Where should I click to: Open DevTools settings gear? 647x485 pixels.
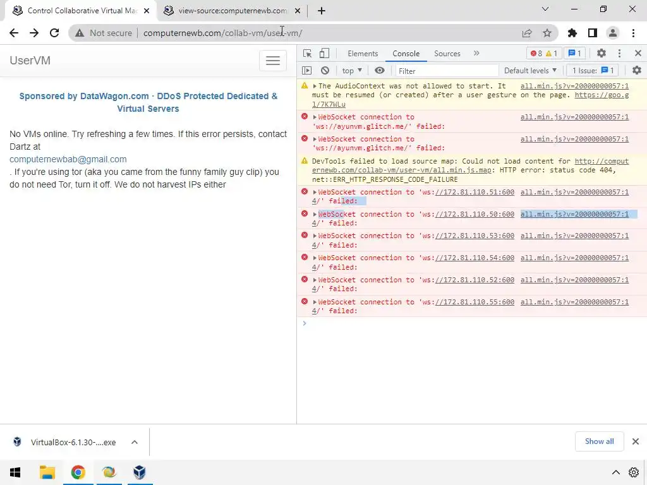pyautogui.click(x=602, y=53)
